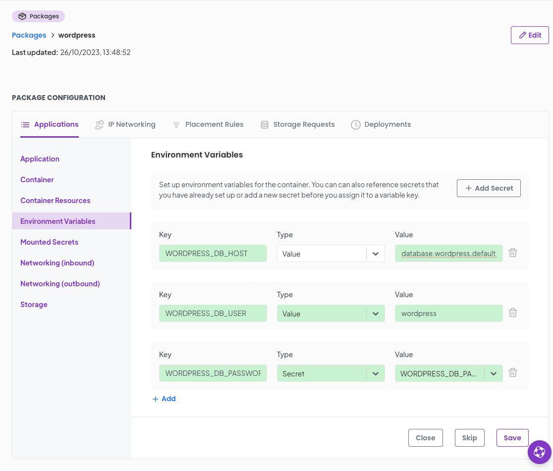Focus the WORDPRESS_DB_HOST key field
Image resolution: width=553 pixels, height=471 pixels.
pyautogui.click(x=213, y=254)
